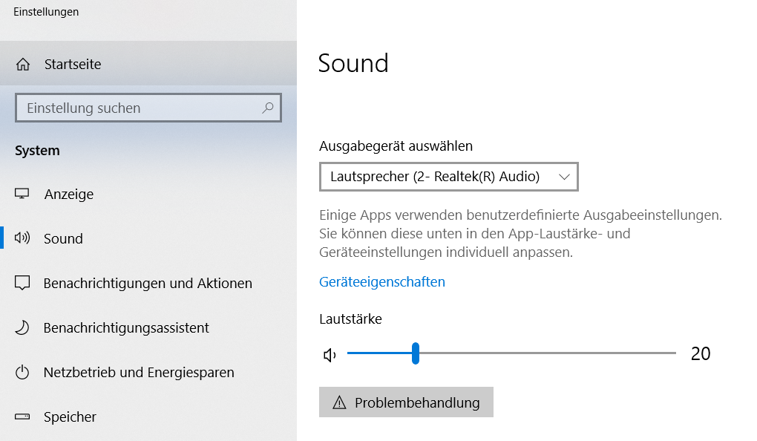Click the Lautstärke slider thumb

415,353
